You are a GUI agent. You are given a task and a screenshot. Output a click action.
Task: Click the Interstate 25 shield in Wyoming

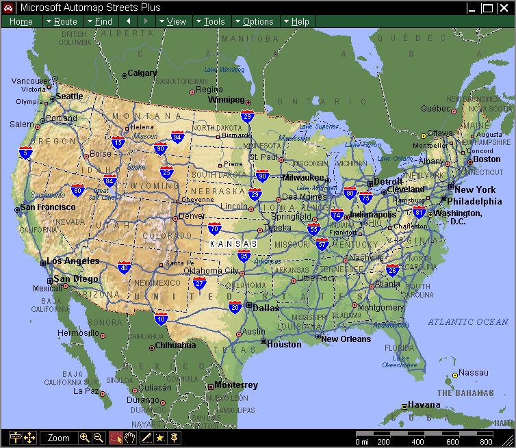[x=167, y=172]
